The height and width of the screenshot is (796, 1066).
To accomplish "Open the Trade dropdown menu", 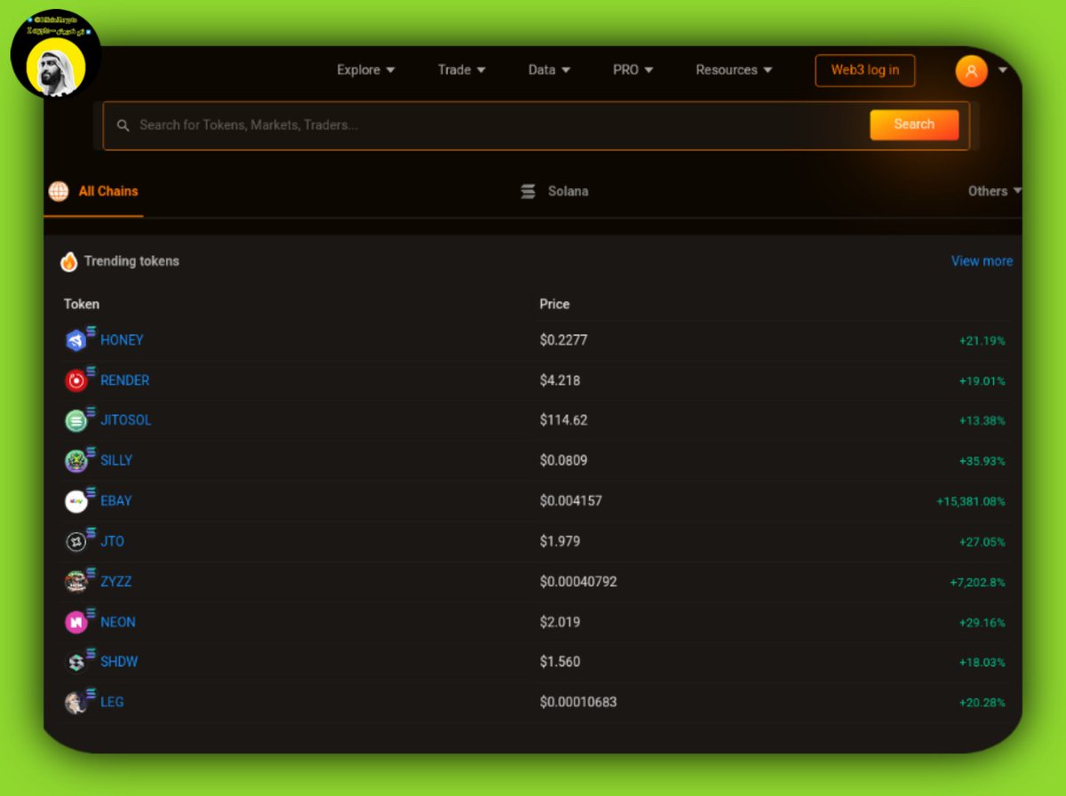I will pyautogui.click(x=462, y=70).
